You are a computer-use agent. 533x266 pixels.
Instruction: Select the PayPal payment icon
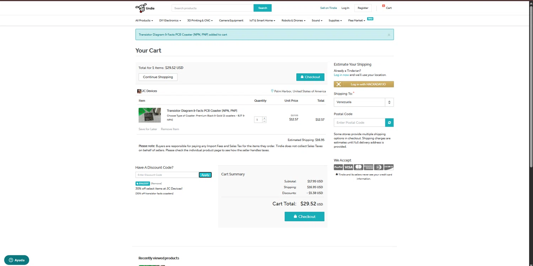(x=338, y=167)
